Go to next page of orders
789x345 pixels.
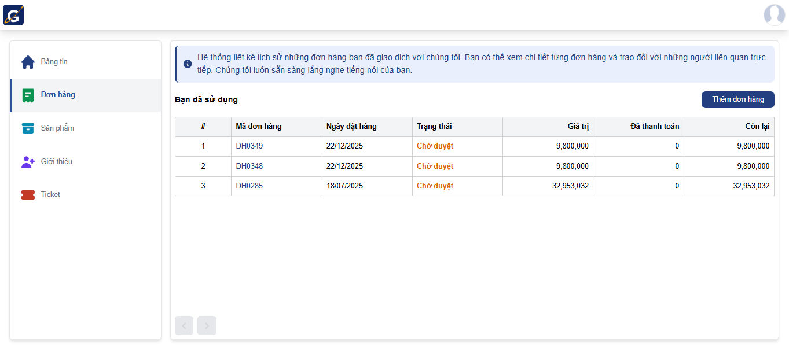click(x=207, y=326)
